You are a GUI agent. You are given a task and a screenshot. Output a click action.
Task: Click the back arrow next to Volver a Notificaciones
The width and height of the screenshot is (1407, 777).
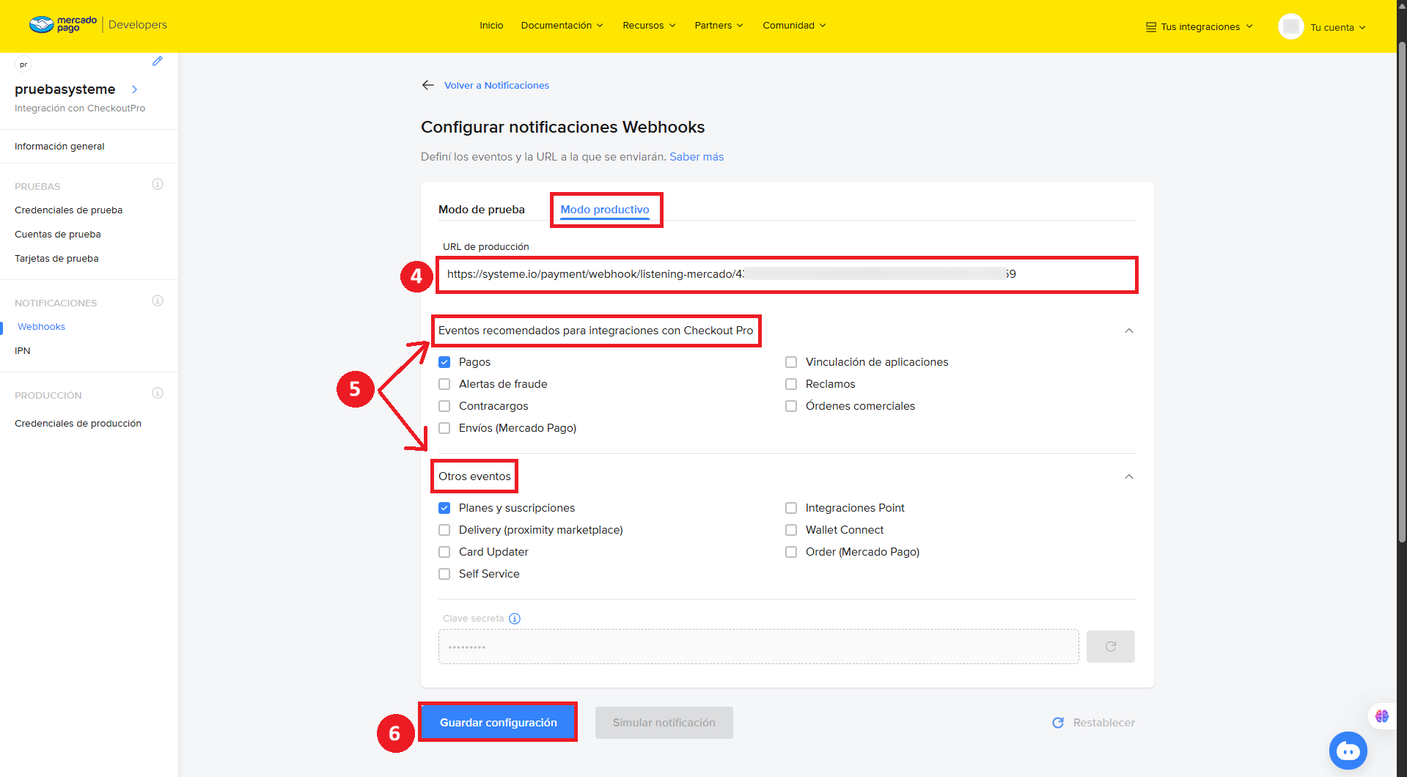coord(428,85)
